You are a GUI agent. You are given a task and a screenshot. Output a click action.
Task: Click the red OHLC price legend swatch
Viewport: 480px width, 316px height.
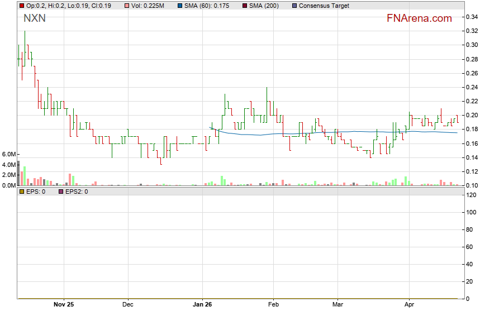pyautogui.click(x=21, y=6)
